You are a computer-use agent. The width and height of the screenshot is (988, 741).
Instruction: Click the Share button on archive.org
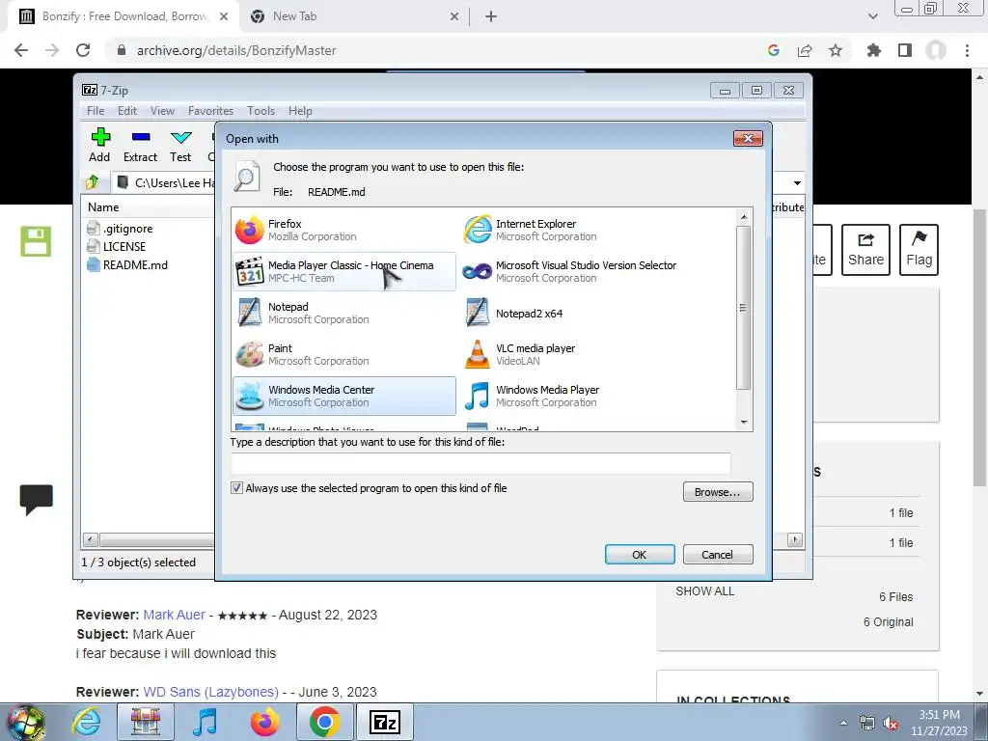865,250
